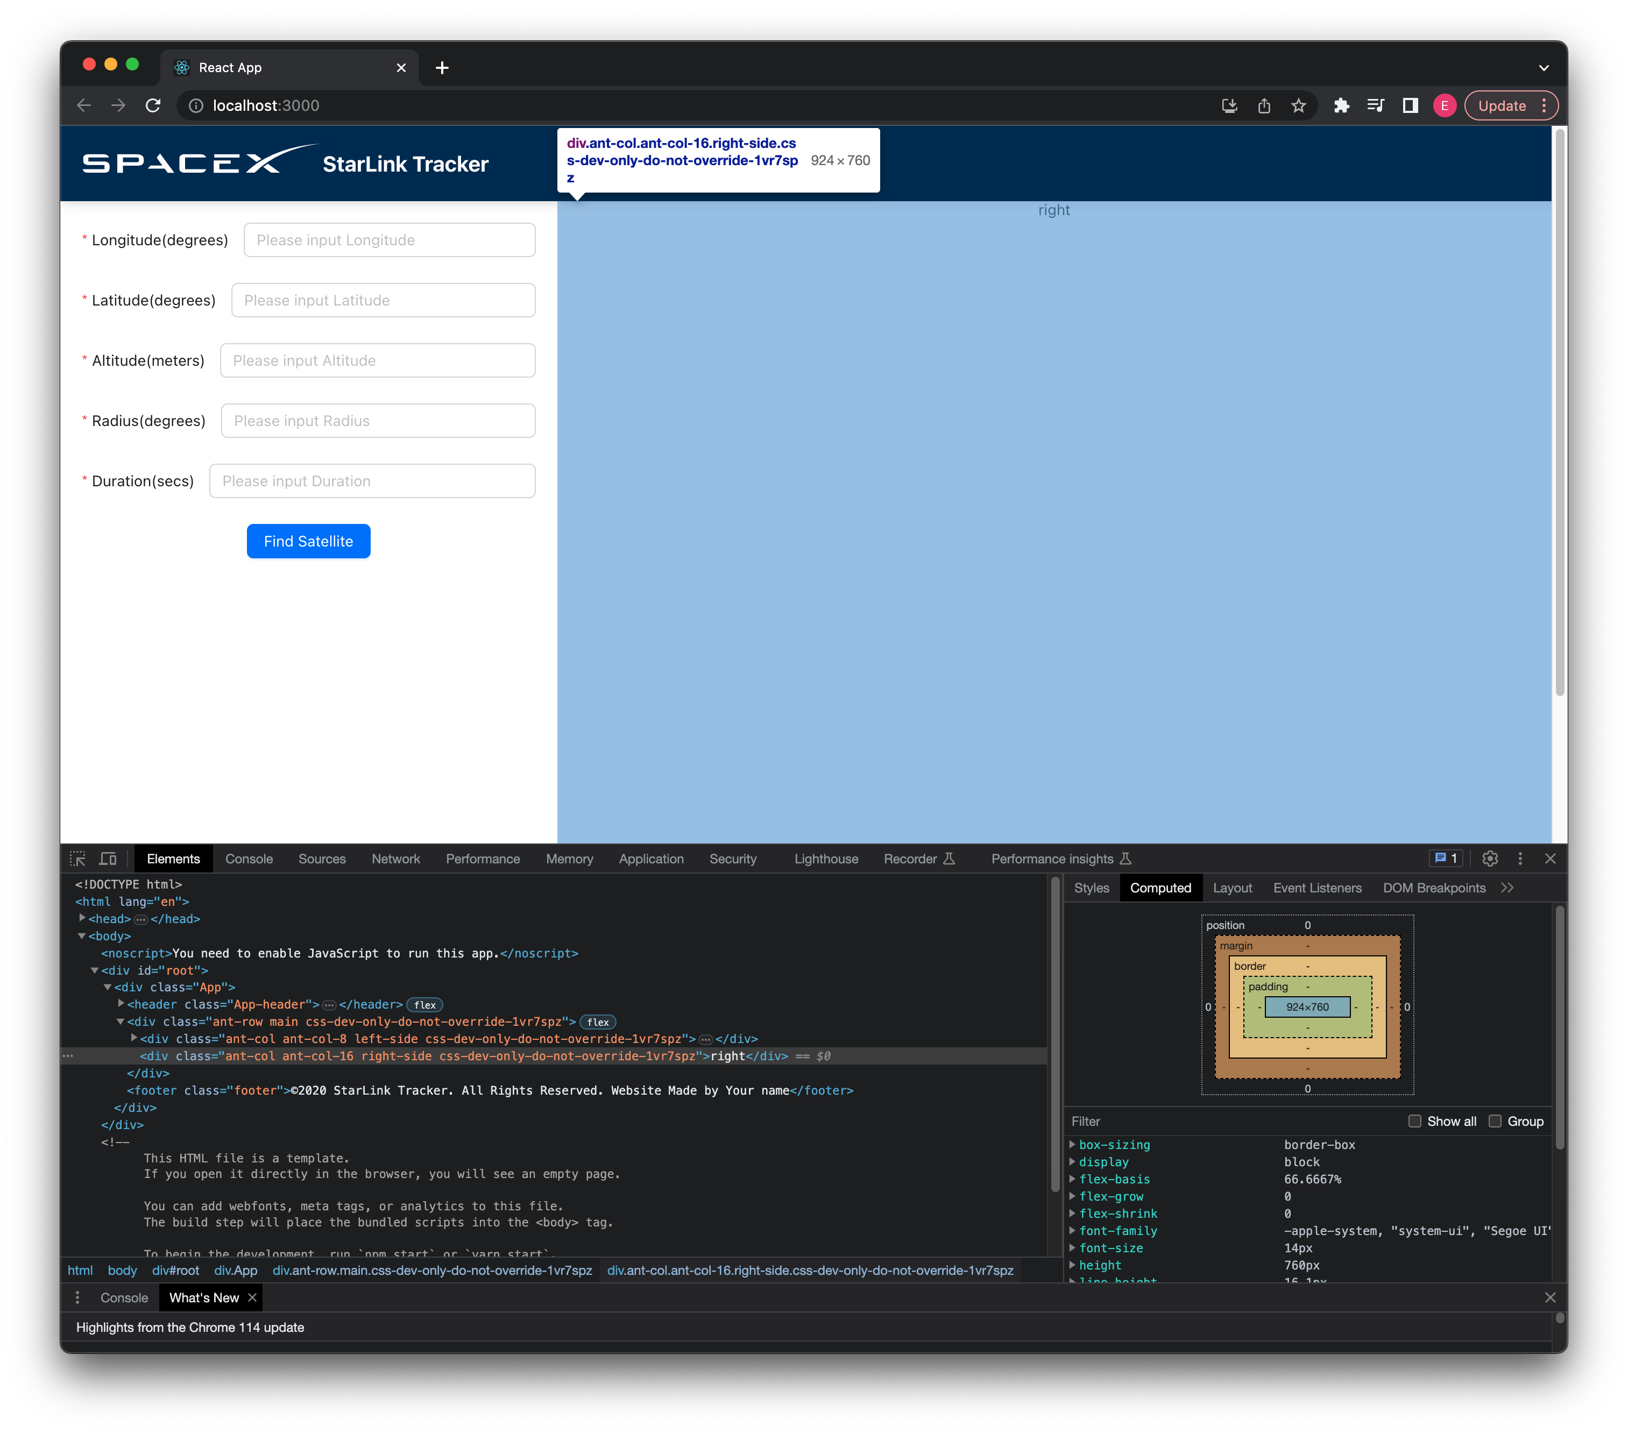Click the Find Satellite button
Screen dimensions: 1628x1433
point(307,541)
